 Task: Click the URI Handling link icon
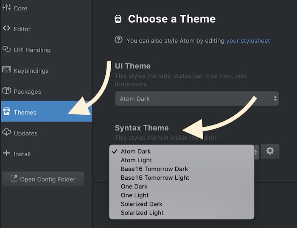click(x=6, y=50)
